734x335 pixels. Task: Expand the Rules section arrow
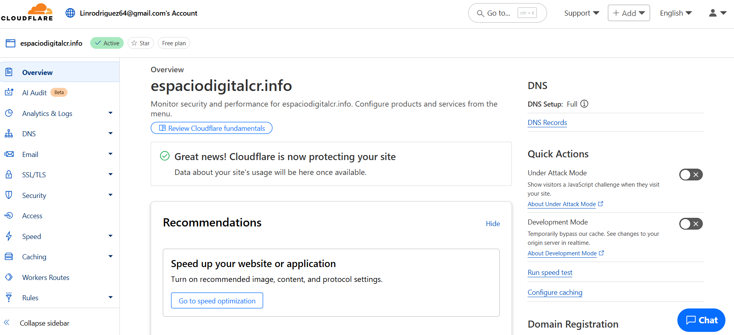point(110,297)
